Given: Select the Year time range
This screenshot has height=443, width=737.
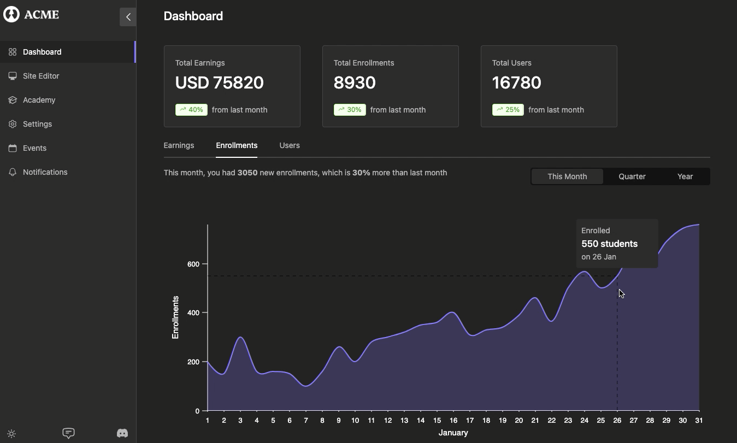Looking at the screenshot, I should pyautogui.click(x=685, y=176).
